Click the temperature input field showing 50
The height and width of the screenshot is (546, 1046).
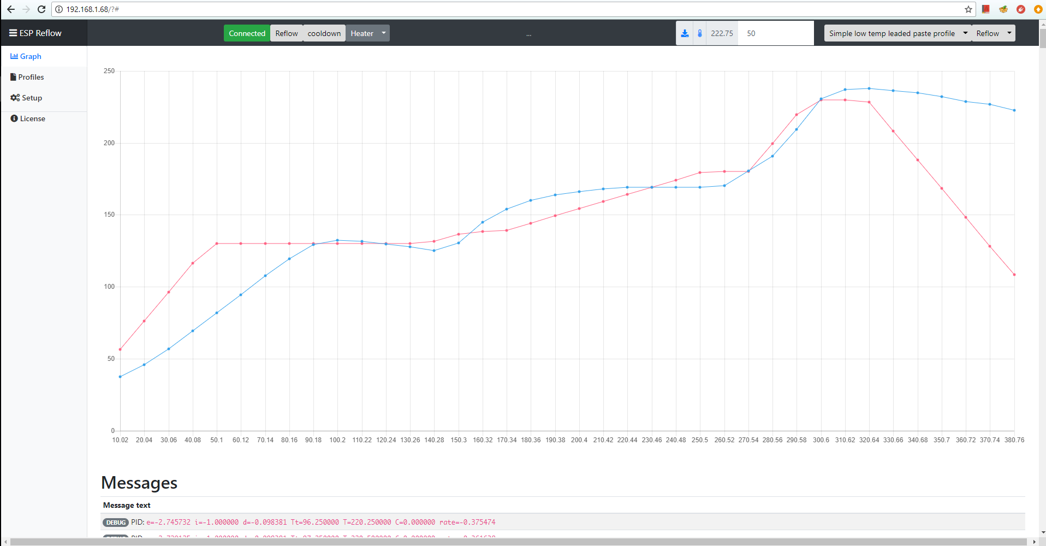pos(775,33)
